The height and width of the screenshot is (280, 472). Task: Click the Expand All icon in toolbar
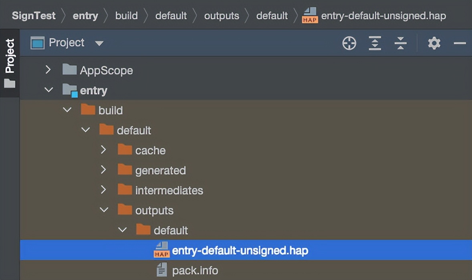point(375,43)
